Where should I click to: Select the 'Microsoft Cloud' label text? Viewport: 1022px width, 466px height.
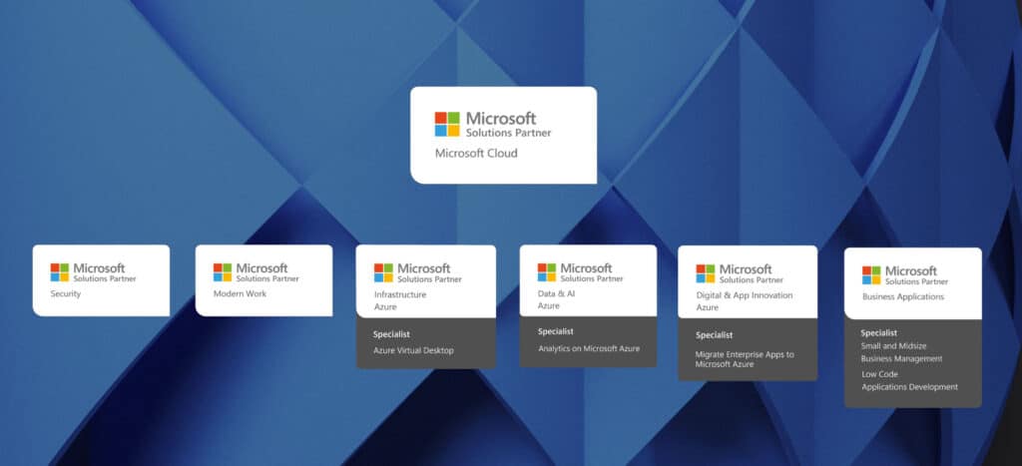coord(476,153)
